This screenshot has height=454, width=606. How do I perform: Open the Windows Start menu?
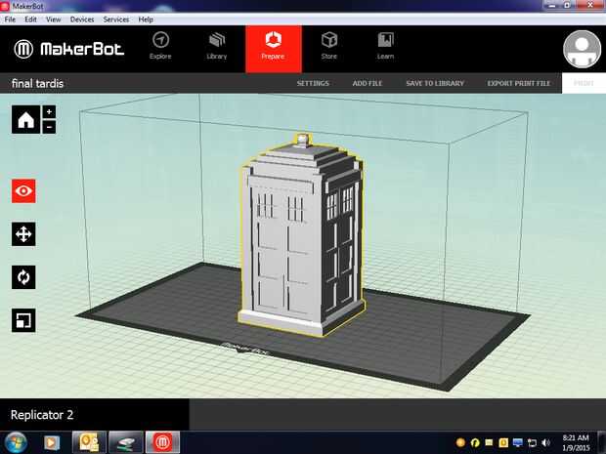pos(16,442)
